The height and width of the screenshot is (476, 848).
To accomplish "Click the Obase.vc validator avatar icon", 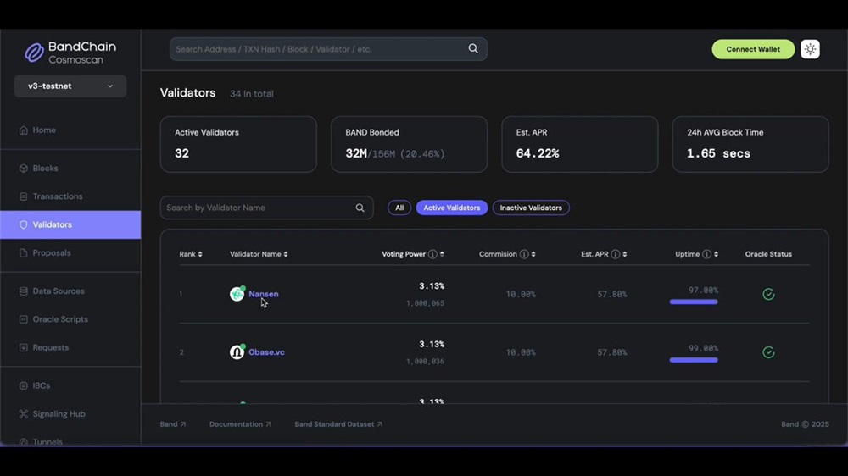I will coord(237,352).
